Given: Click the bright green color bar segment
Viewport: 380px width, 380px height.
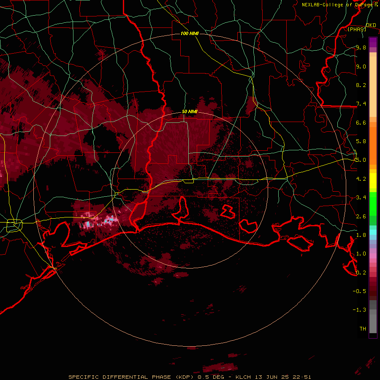Looking at the screenshot, I should coord(373,204).
